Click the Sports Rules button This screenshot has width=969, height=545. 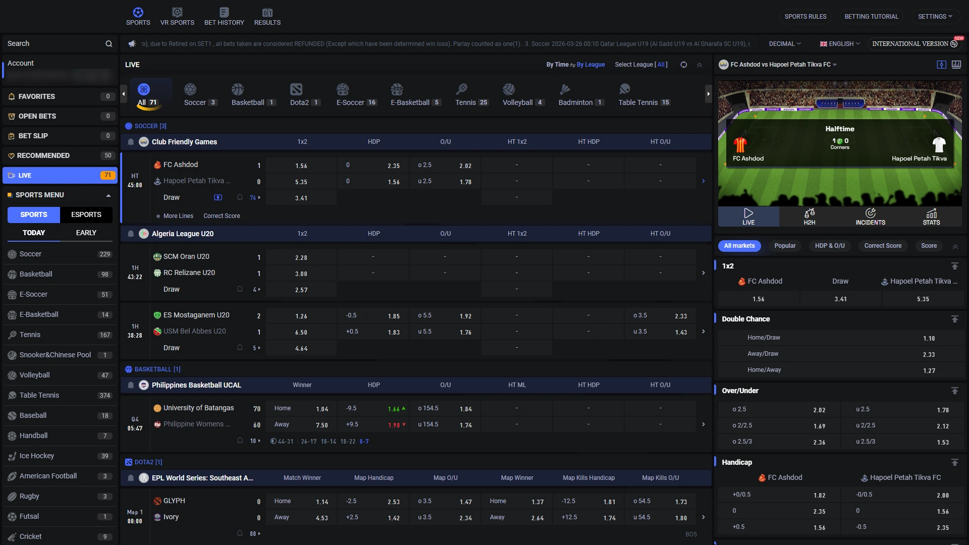[x=805, y=17]
